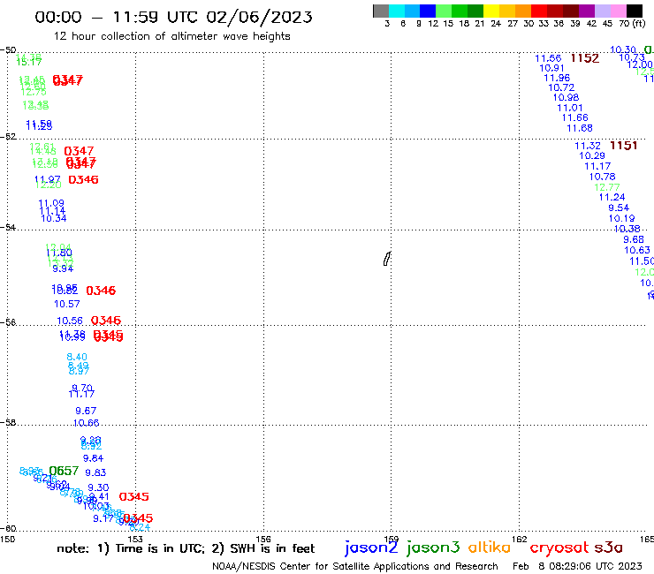This screenshot has height=574, width=654.
Task: Click the NOAA/NESDIS credit line
Action: pos(355,567)
